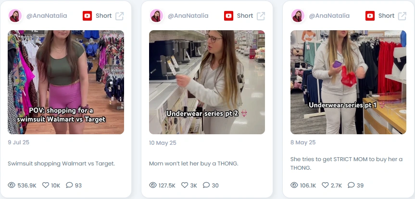Open external link on swimsuit shopping card
This screenshot has height=199, width=415.
point(119,16)
